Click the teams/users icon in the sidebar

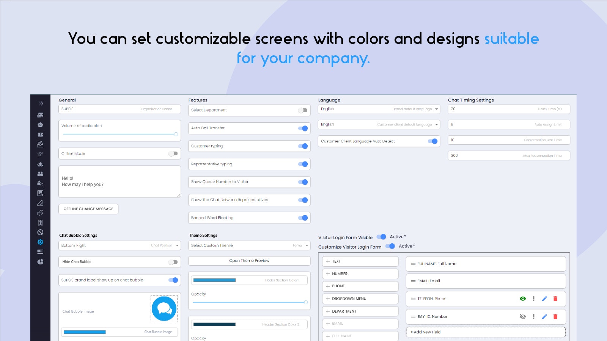41,173
